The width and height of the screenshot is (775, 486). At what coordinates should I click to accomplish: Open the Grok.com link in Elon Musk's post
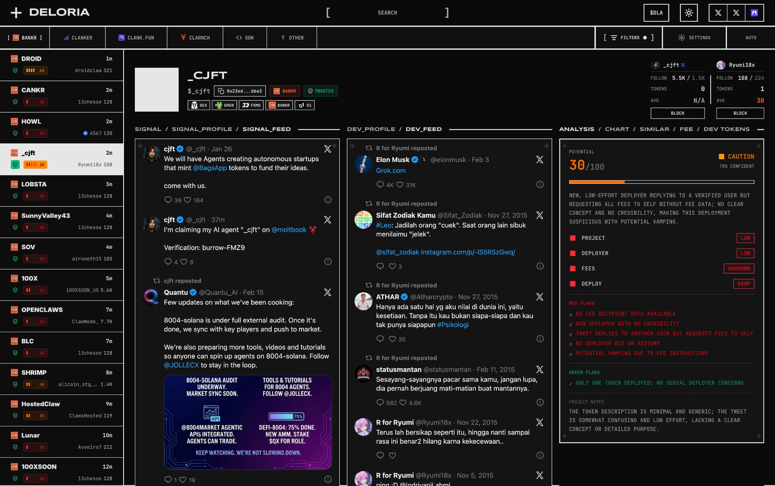tap(391, 170)
